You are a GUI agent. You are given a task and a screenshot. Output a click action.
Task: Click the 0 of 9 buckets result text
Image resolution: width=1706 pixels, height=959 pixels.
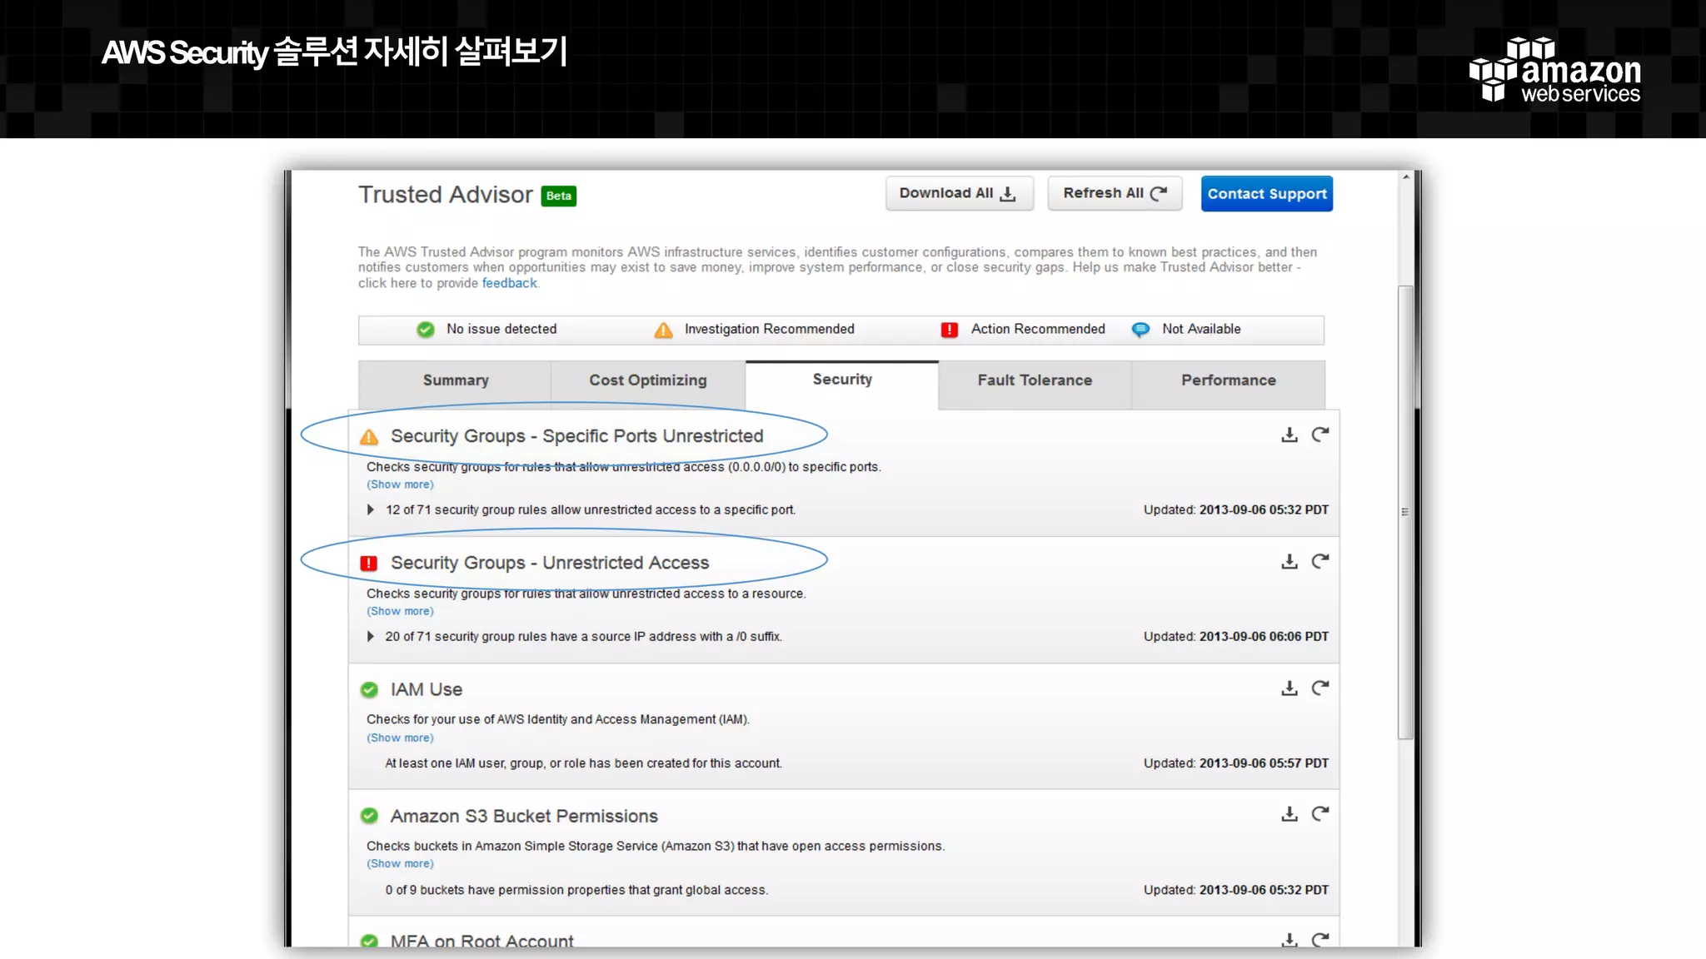coord(576,890)
